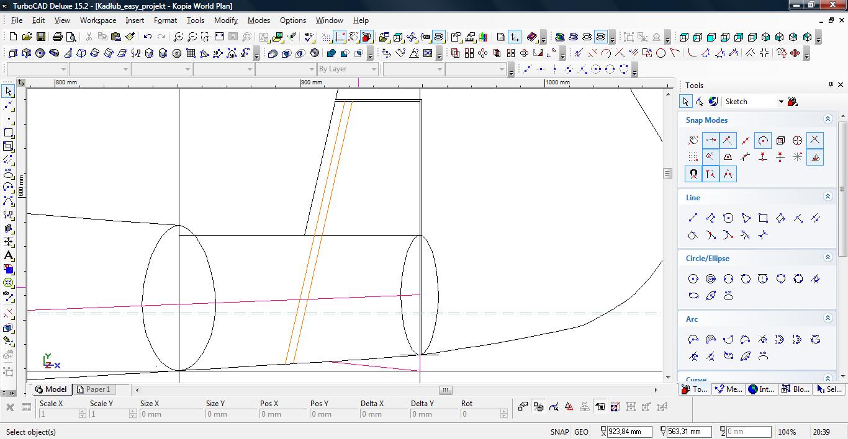Click the GEO button in status bar
Screen dimensions: 848x439
(581, 432)
